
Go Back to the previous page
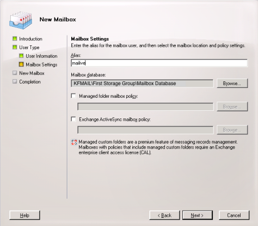tap(164, 215)
